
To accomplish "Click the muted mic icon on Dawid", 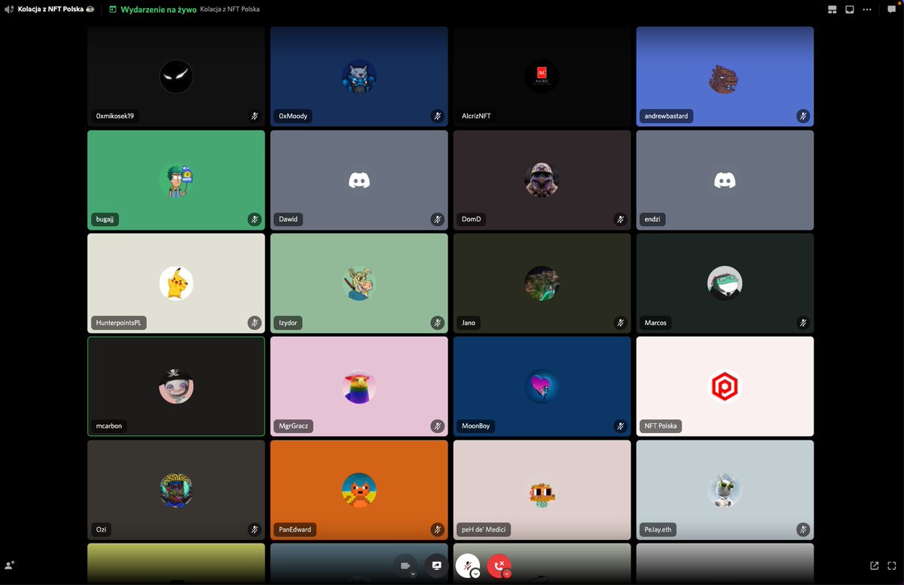I will (438, 219).
